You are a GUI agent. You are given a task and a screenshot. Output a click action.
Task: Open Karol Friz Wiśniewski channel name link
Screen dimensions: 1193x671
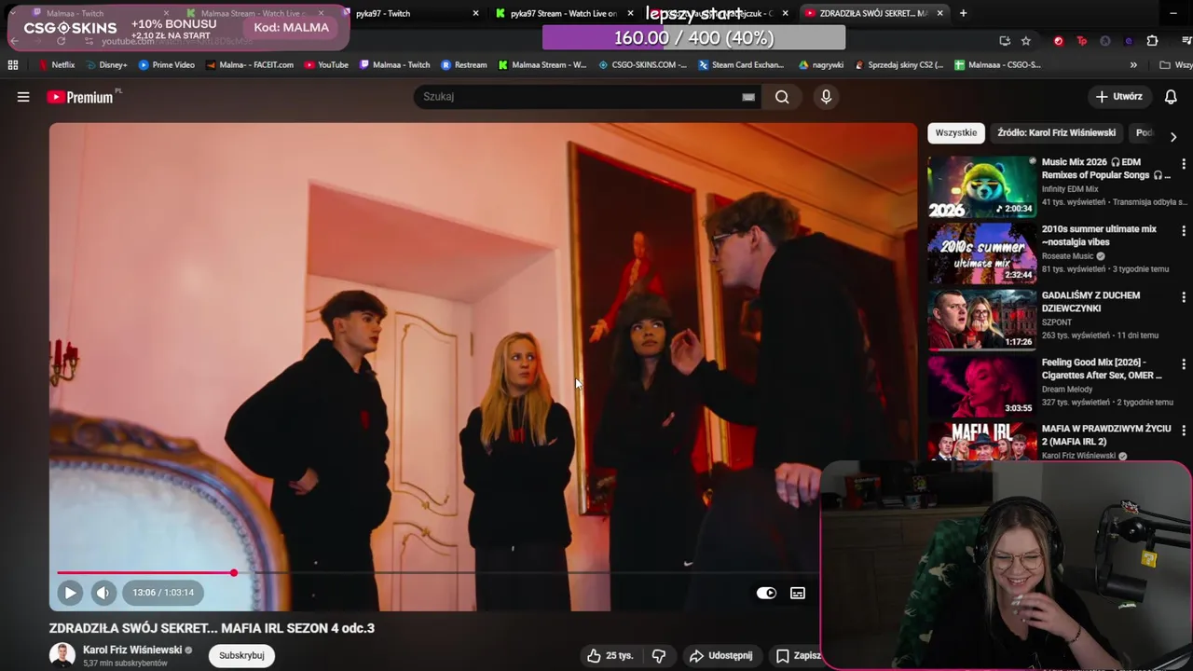click(132, 650)
